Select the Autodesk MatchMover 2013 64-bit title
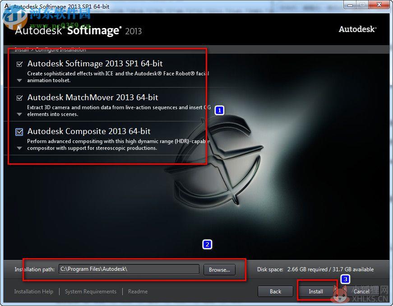This screenshot has height=306, width=393. point(93,97)
